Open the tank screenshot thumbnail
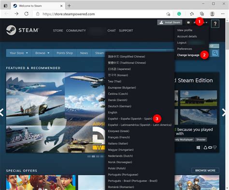229x190 pixels. click(x=199, y=98)
